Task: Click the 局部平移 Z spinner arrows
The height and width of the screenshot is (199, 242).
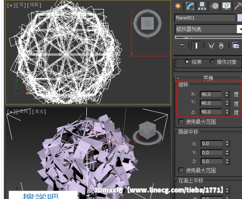Action: (227, 161)
